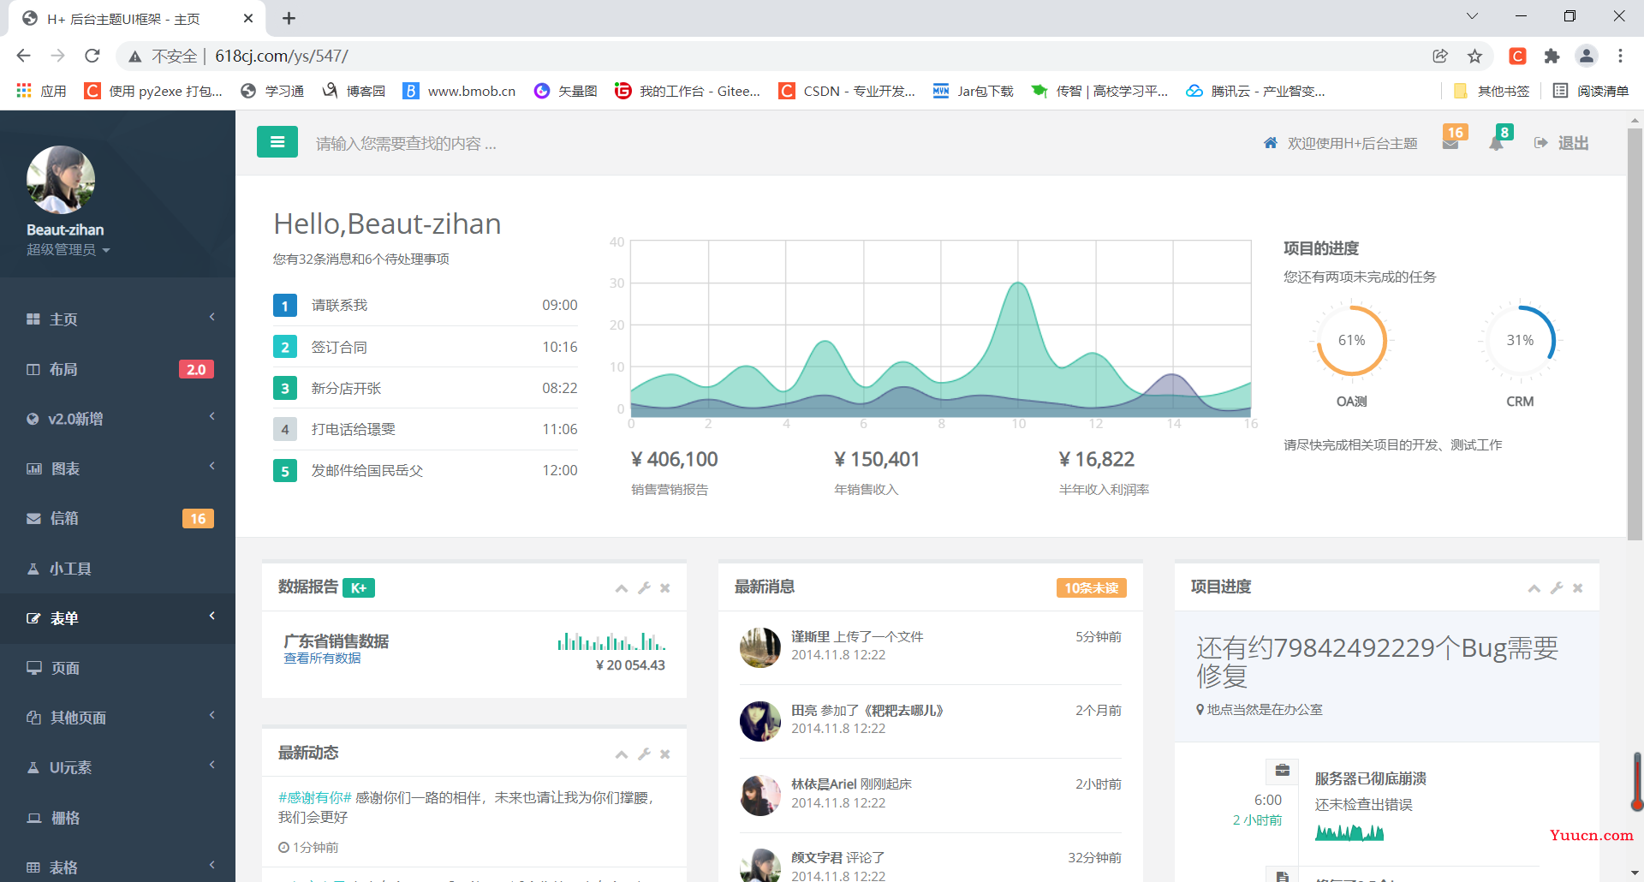The height and width of the screenshot is (882, 1644).
Task: Close the 项目进度 panel
Action: (x=1578, y=588)
